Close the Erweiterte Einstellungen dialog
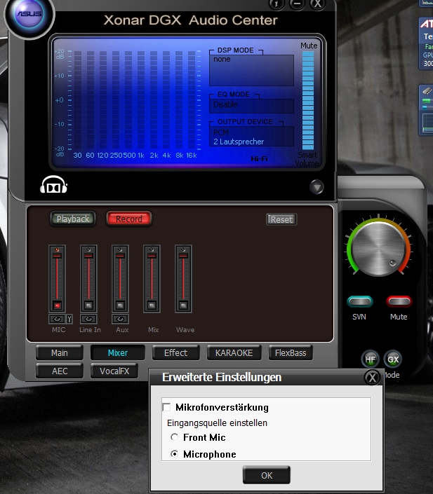The width and height of the screenshot is (433, 494). pos(372,377)
